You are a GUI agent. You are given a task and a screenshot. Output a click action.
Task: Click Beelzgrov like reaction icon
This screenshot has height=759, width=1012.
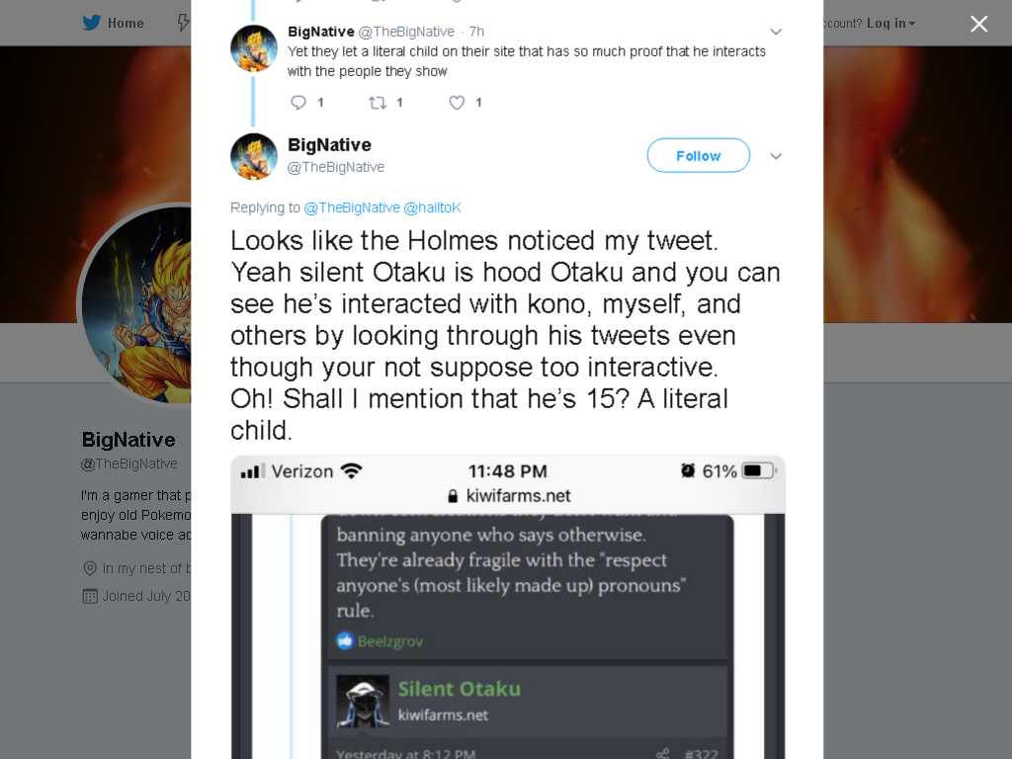coord(345,640)
